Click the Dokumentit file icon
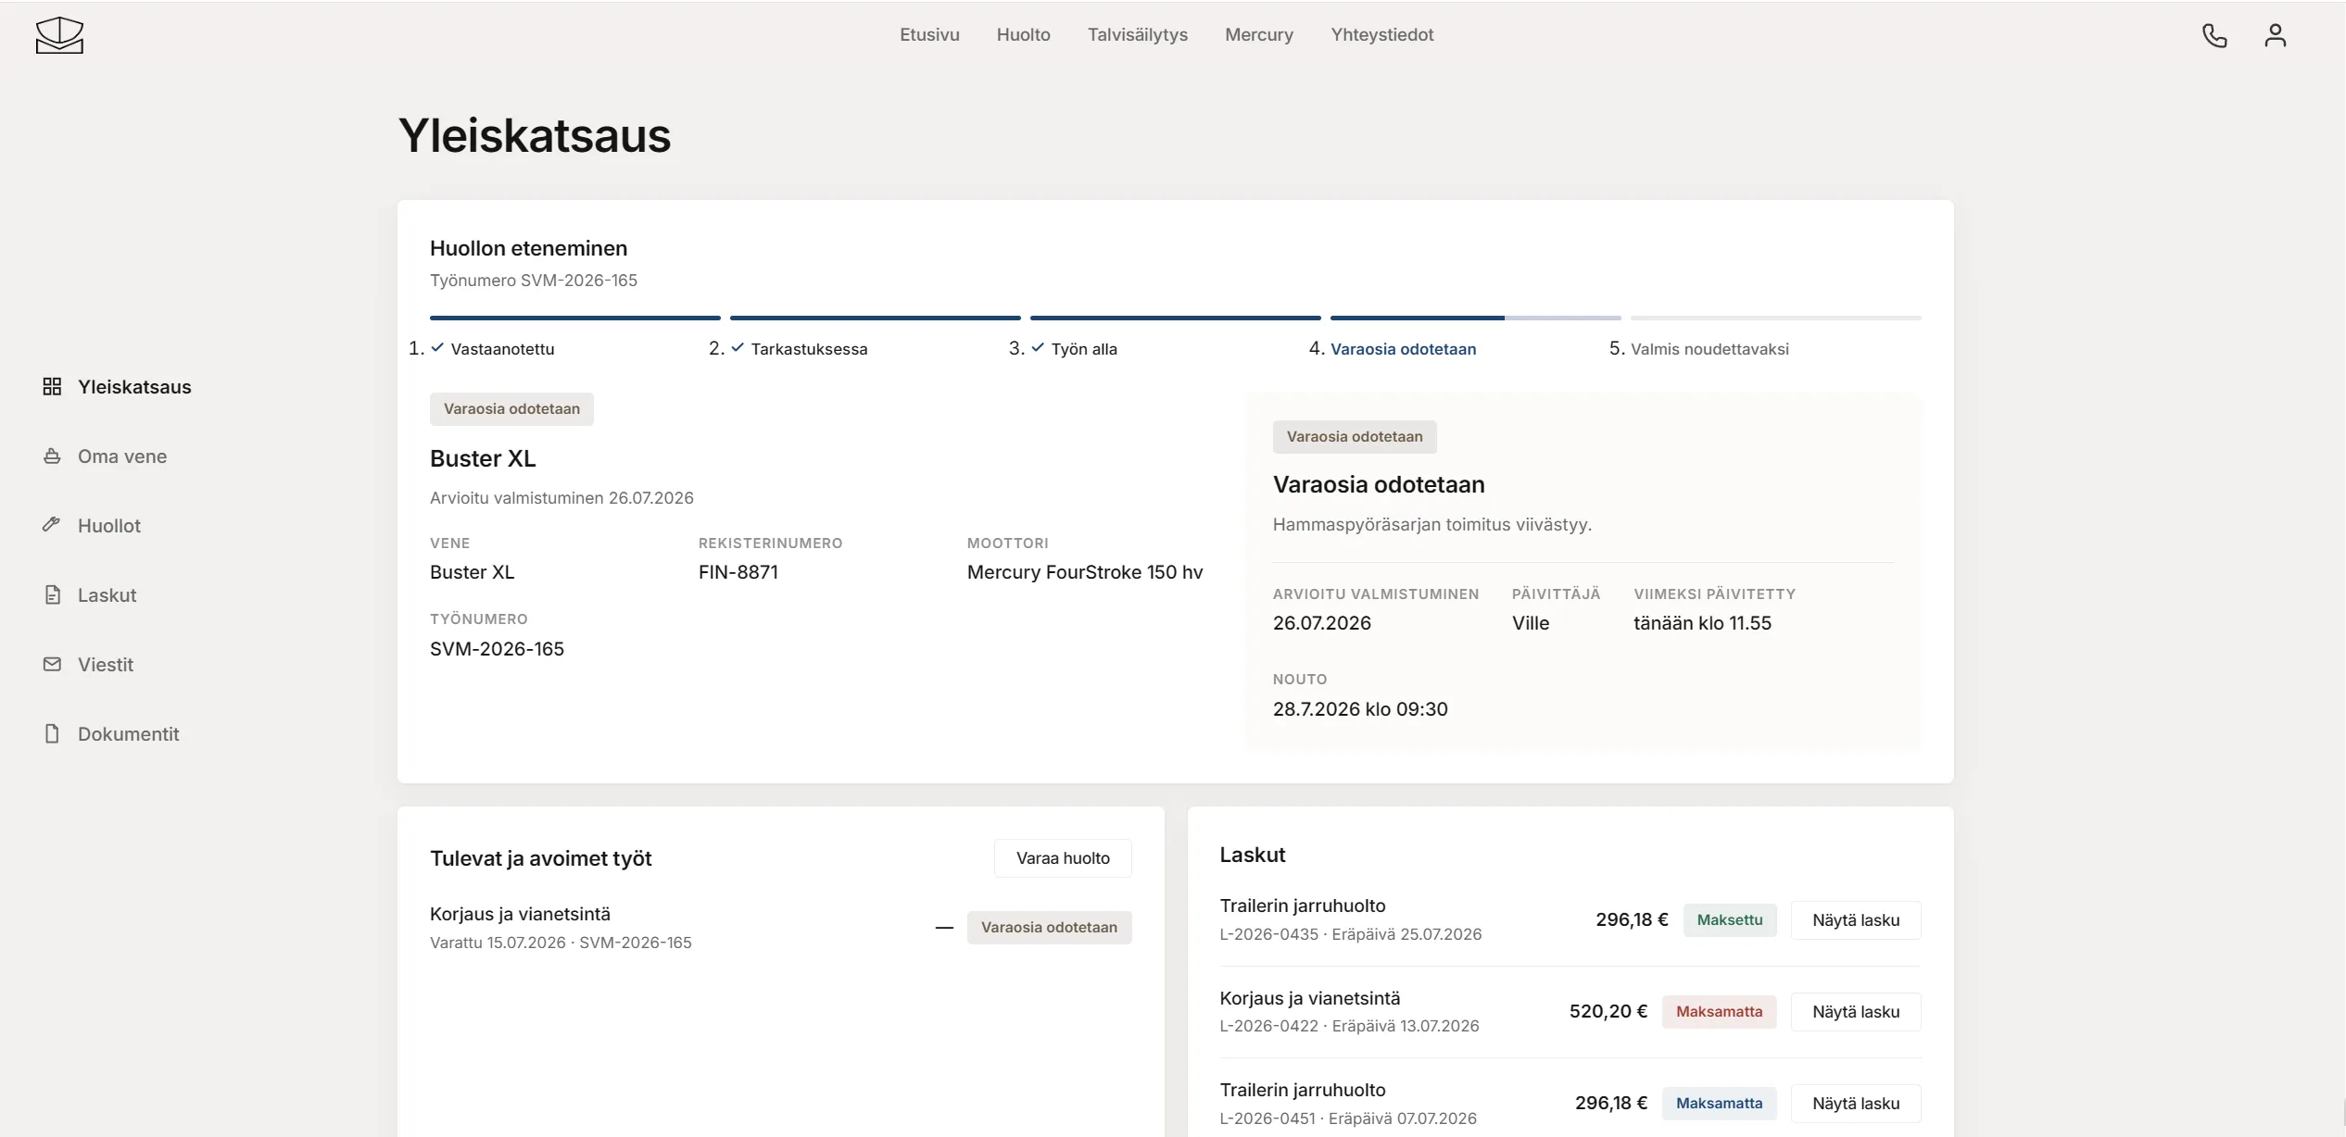This screenshot has height=1137, width=2346. click(x=52, y=733)
